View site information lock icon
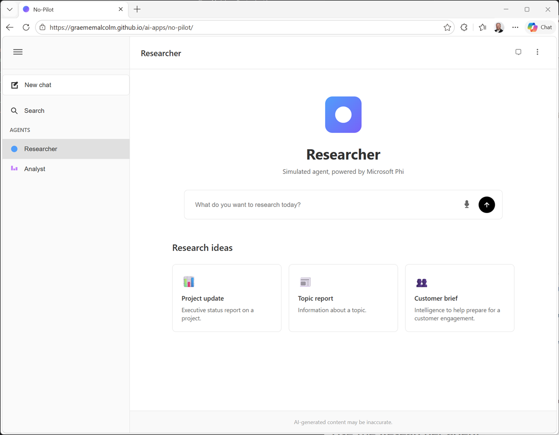 42,28
